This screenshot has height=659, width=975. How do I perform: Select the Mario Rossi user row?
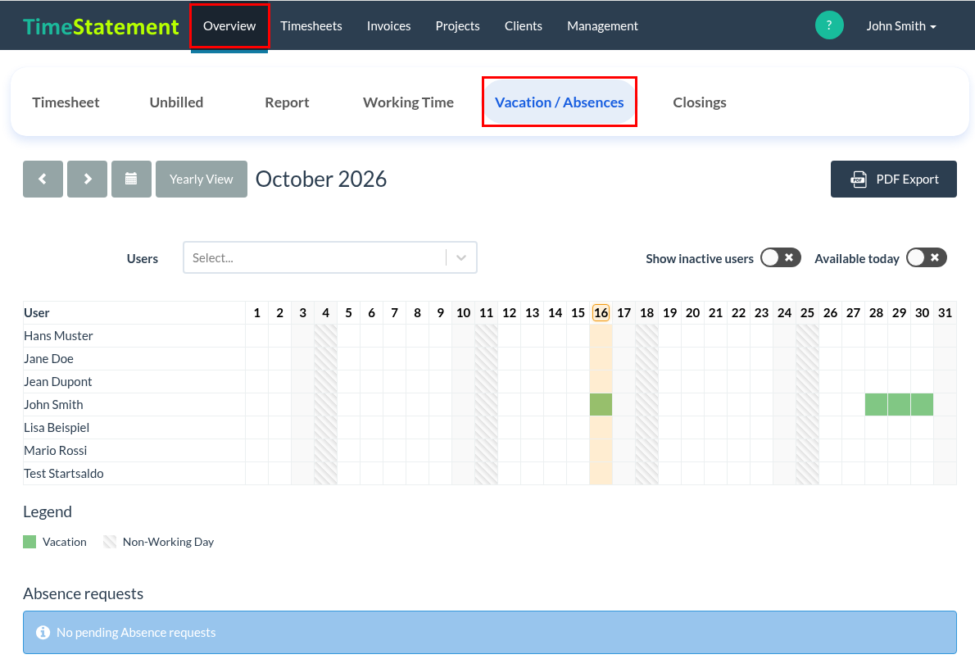(489, 451)
